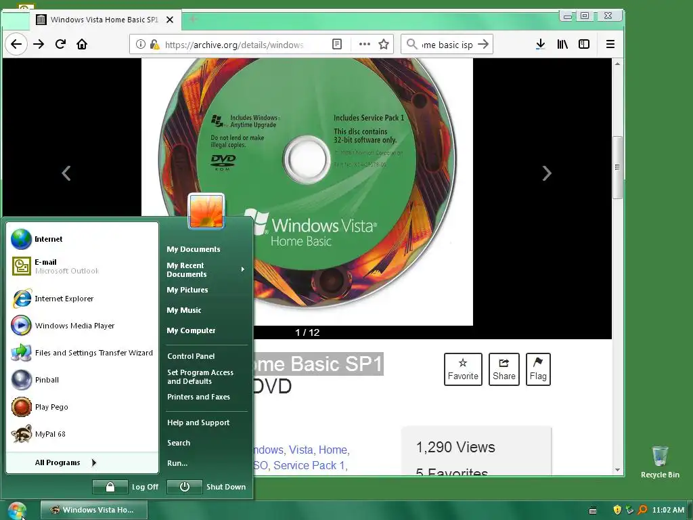Click the taskbar clock 11:02 AM

pyautogui.click(x=668, y=510)
